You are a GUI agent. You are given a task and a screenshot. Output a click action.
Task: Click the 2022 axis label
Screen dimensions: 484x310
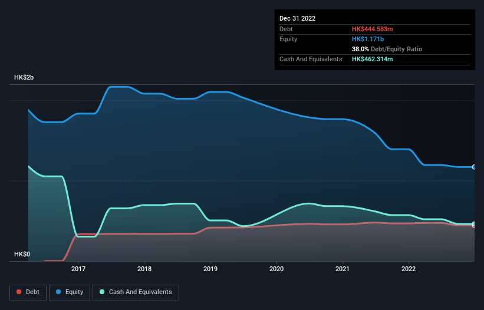(409, 269)
